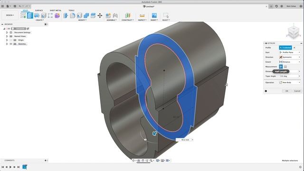
Task: Select the Hole tool icon
Action: (x=44, y=16)
